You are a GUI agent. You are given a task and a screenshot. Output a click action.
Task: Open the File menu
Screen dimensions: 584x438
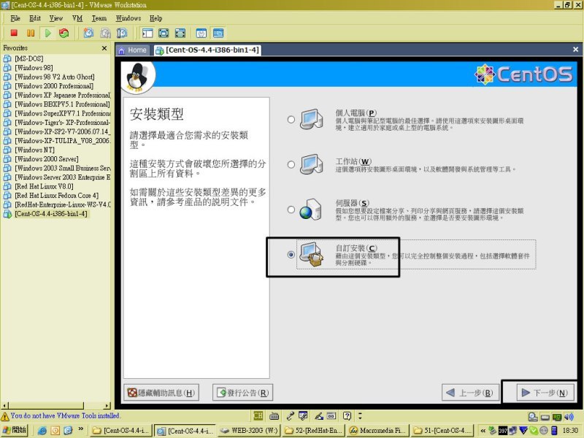[x=15, y=18]
